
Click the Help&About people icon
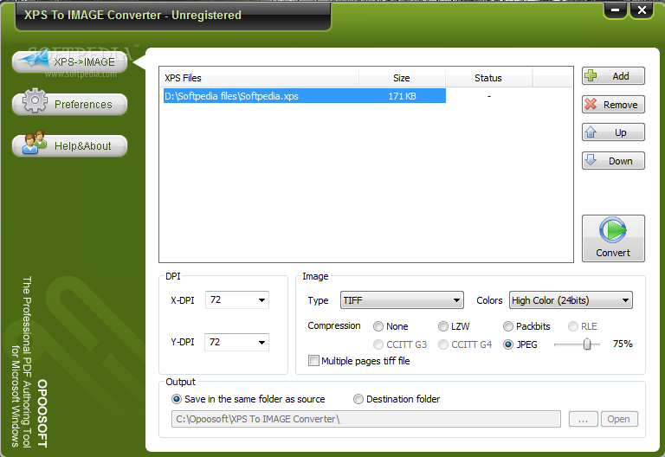35,142
